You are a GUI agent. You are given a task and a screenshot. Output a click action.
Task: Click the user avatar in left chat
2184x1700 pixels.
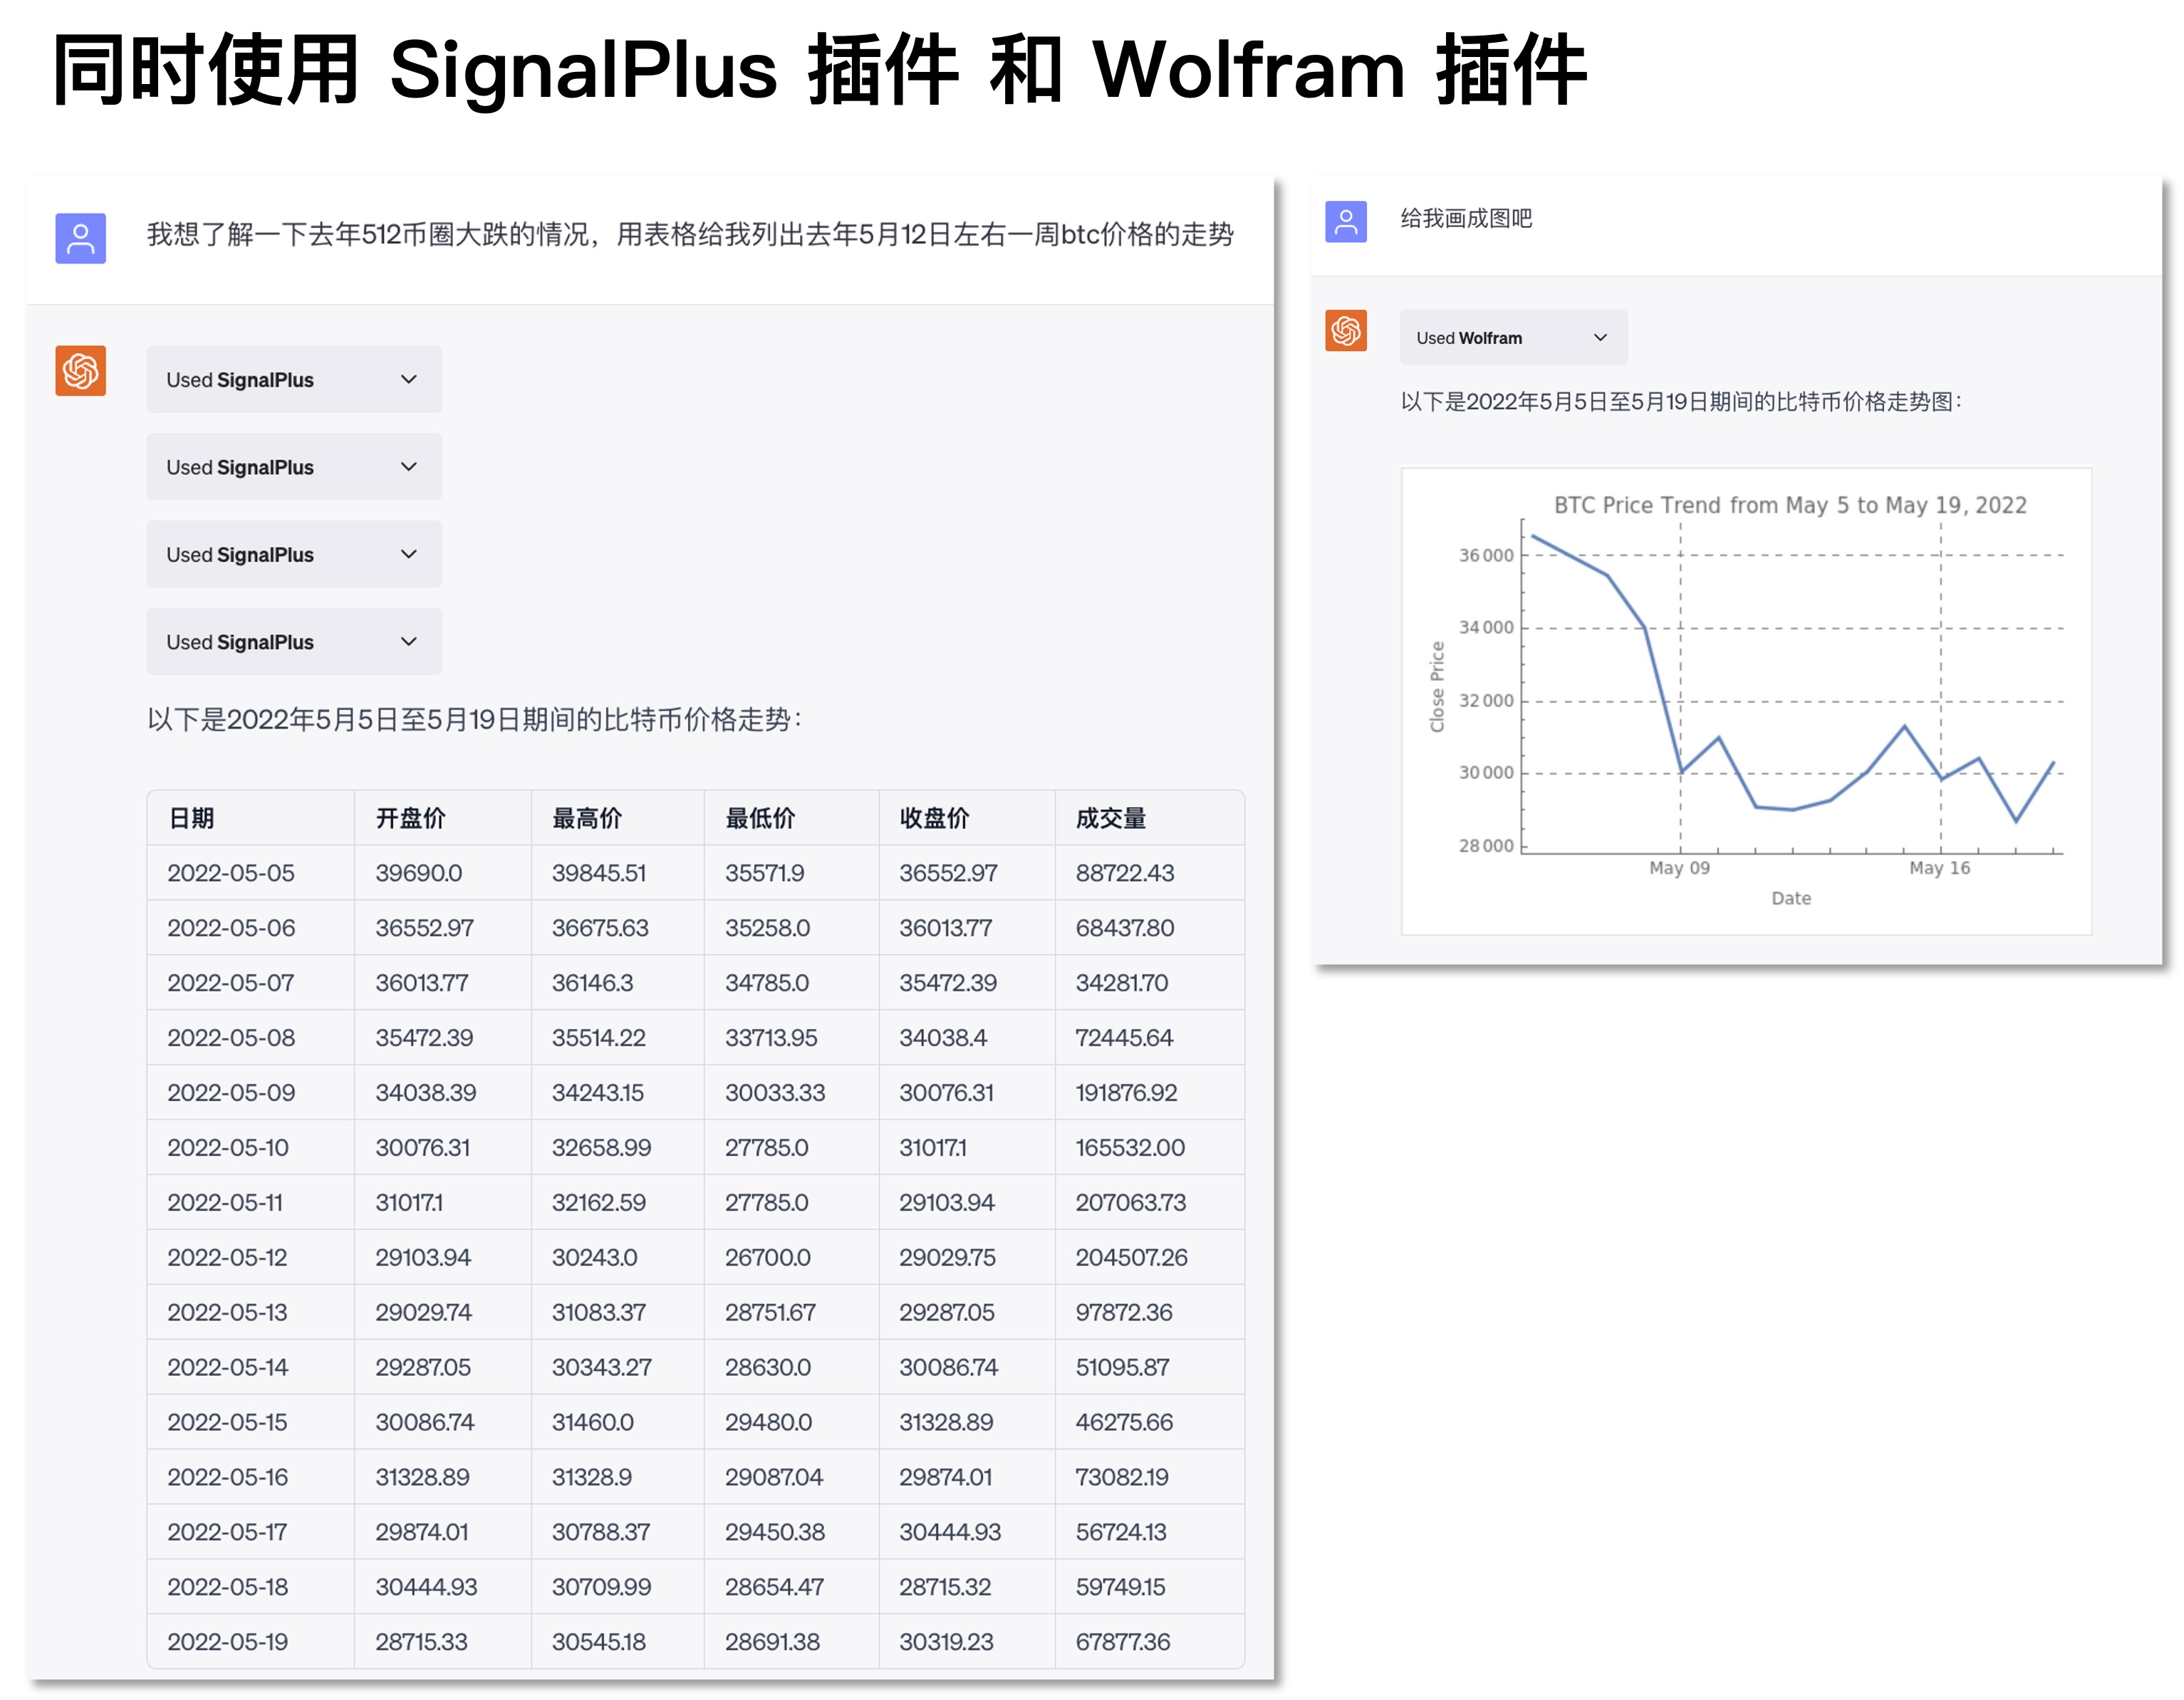click(80, 238)
